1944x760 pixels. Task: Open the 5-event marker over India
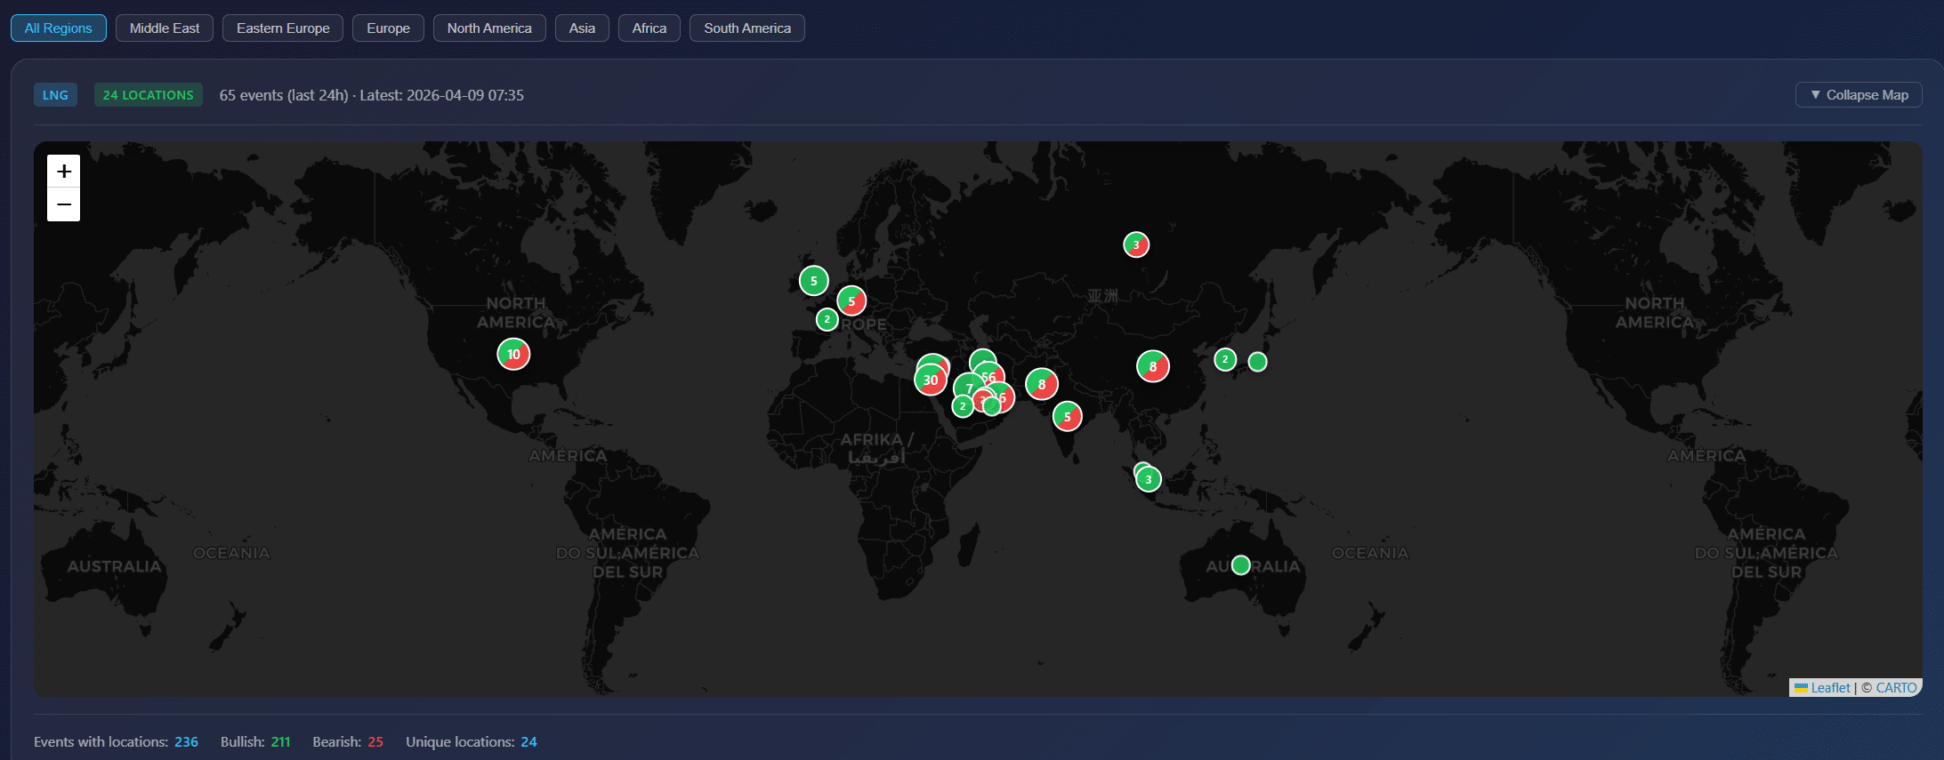1068,416
